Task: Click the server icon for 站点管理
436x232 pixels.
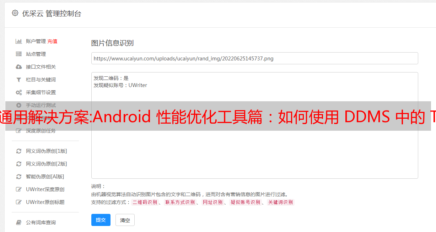Action: (x=19, y=54)
